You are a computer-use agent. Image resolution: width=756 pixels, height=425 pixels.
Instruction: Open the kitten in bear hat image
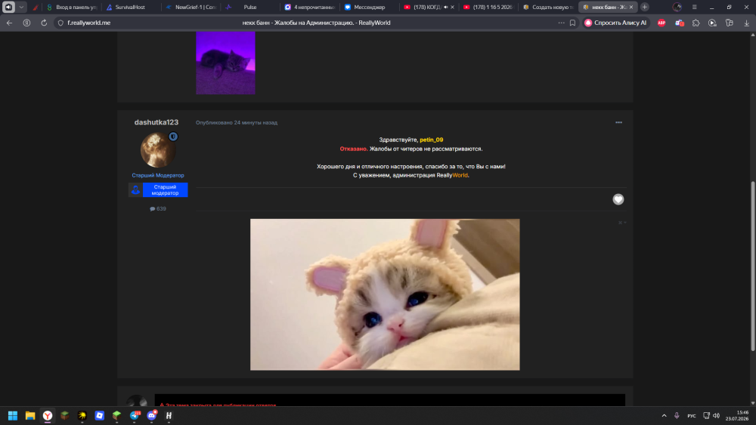(385, 294)
